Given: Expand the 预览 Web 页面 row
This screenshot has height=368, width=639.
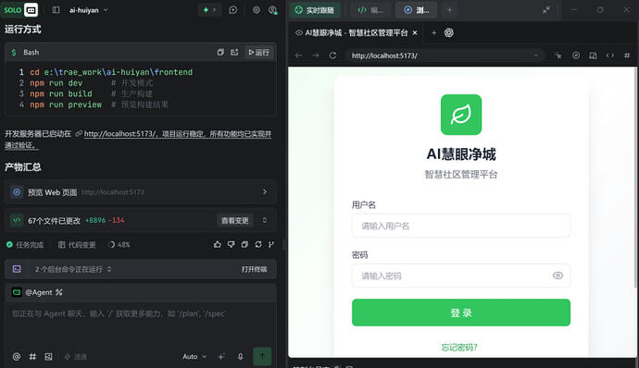Looking at the screenshot, I should 141,192.
